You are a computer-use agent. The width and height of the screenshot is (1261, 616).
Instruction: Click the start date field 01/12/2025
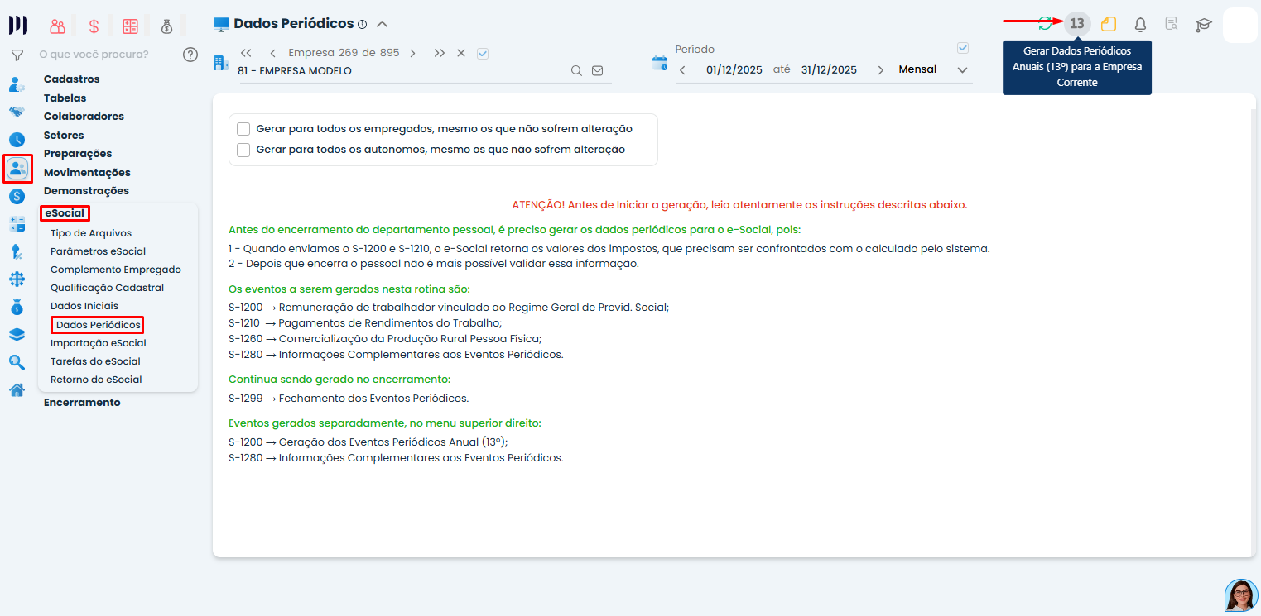[734, 70]
